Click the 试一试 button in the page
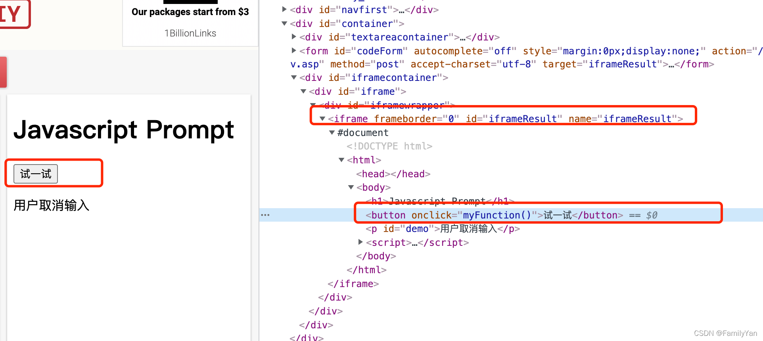Viewport: 763px width, 341px height. 36,174
